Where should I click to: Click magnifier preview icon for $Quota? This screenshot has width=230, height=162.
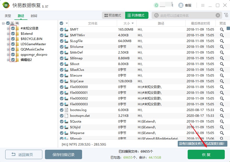coord(222,121)
